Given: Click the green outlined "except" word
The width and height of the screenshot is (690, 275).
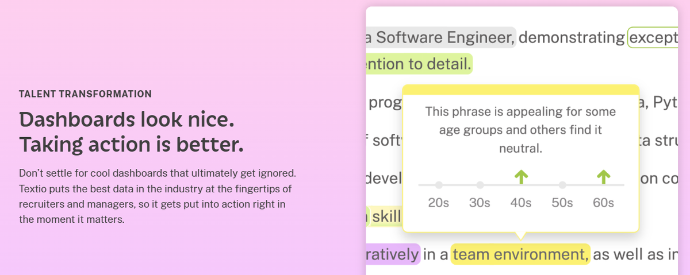Looking at the screenshot, I should click(653, 38).
